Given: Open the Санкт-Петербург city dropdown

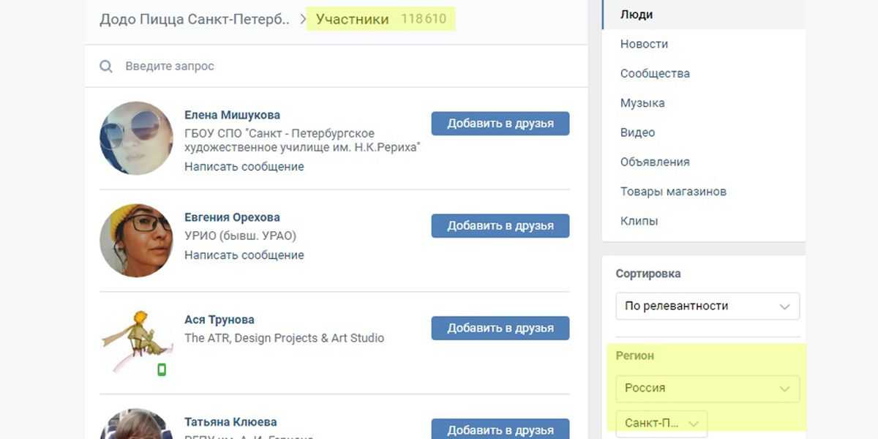Looking at the screenshot, I should point(661,423).
